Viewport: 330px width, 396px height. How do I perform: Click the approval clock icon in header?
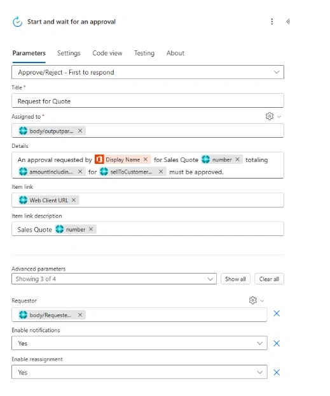[x=17, y=22]
